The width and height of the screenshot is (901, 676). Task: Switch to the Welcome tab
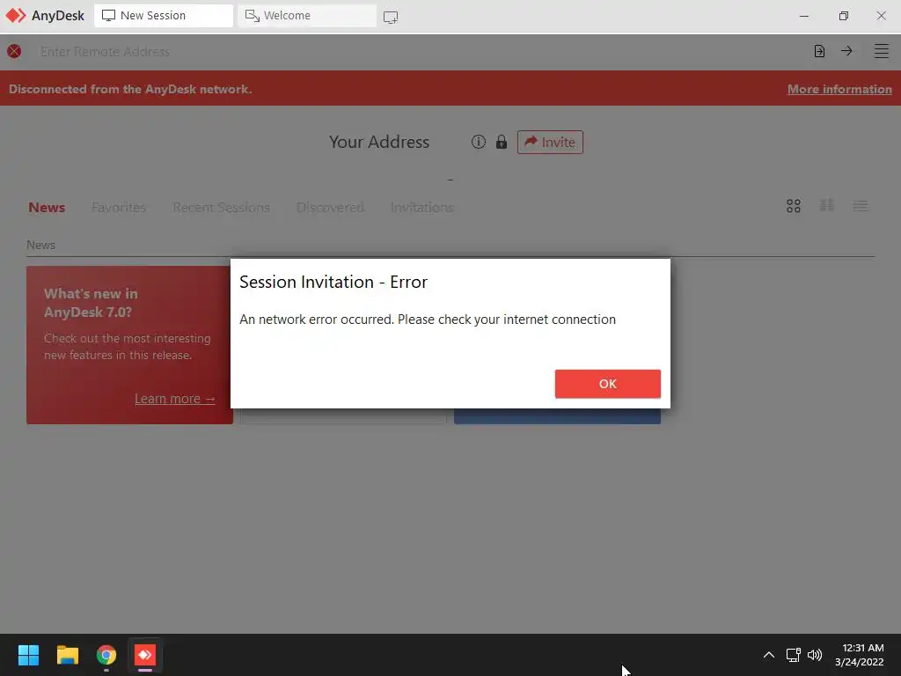click(307, 16)
